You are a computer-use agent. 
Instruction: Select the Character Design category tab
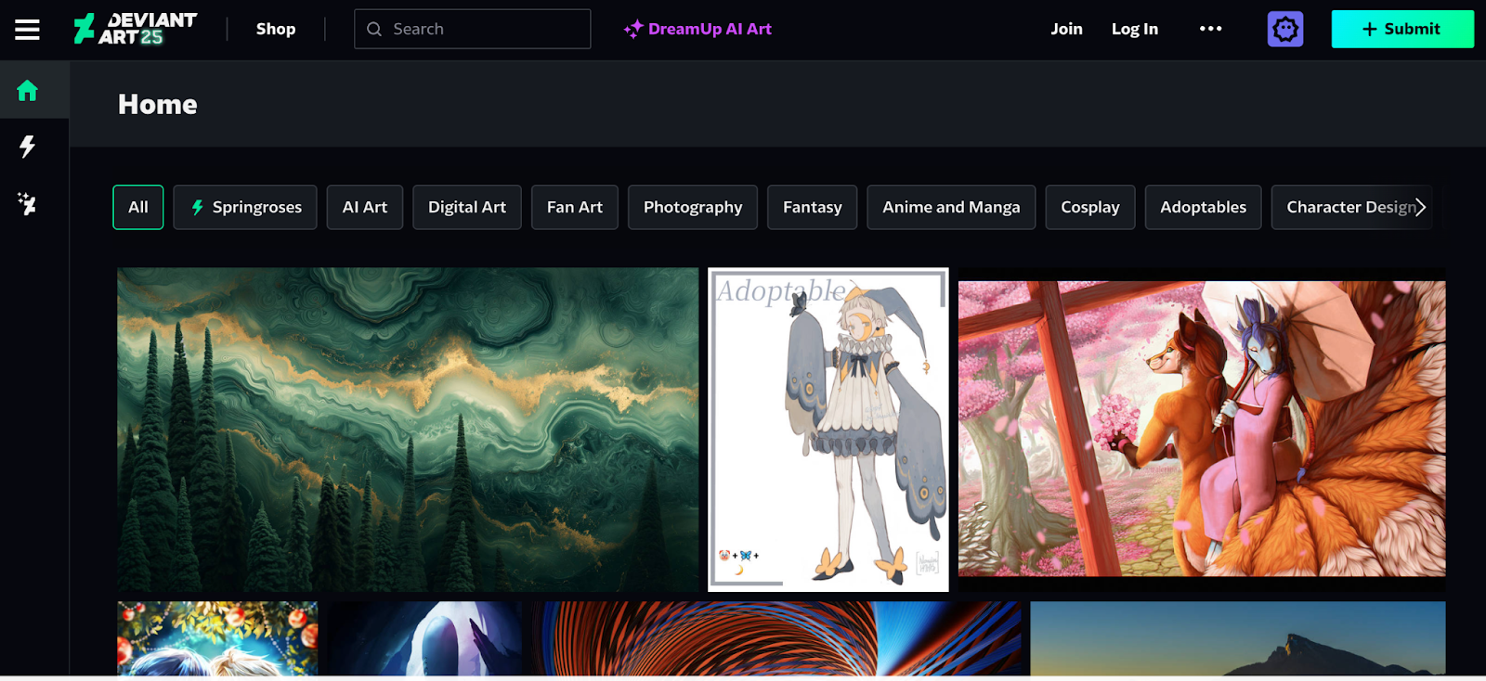pos(1351,207)
